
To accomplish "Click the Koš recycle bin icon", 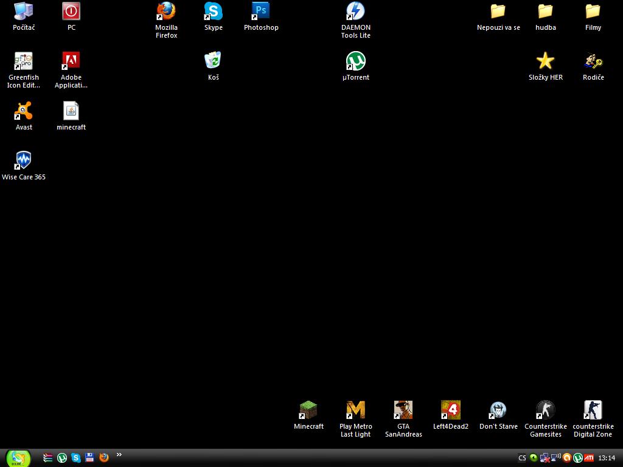I will point(214,61).
